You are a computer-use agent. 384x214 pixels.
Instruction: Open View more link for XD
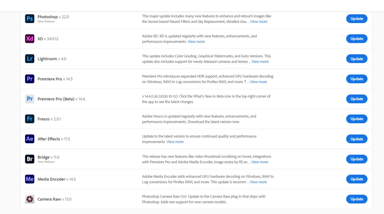tap(196, 42)
